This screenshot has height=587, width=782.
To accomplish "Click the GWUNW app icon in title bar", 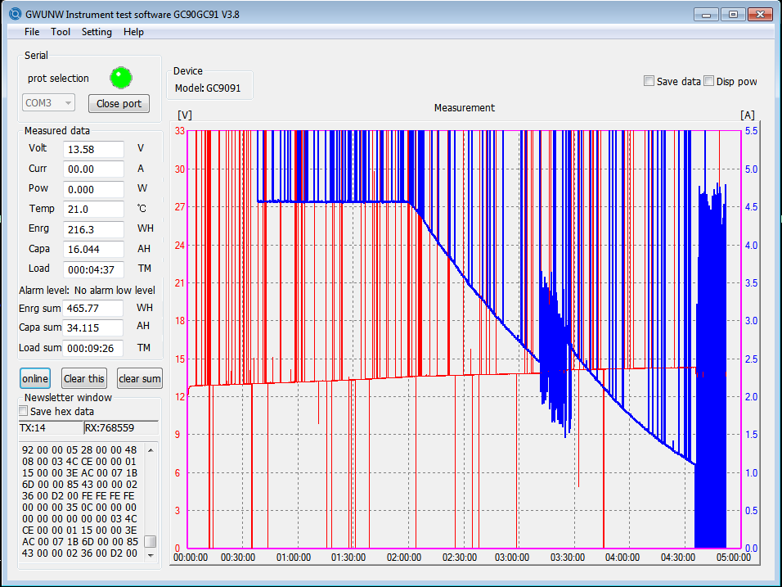I will click(x=16, y=14).
